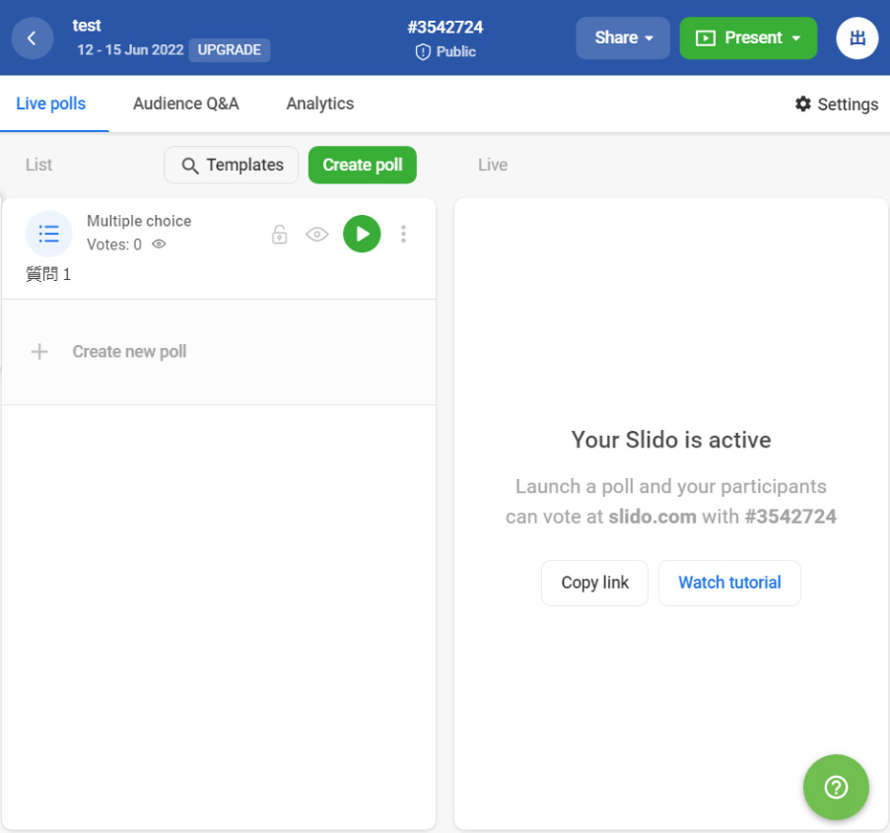Viewport: 890px width, 833px height.
Task: Open the Watch tutorial link
Action: click(x=729, y=583)
